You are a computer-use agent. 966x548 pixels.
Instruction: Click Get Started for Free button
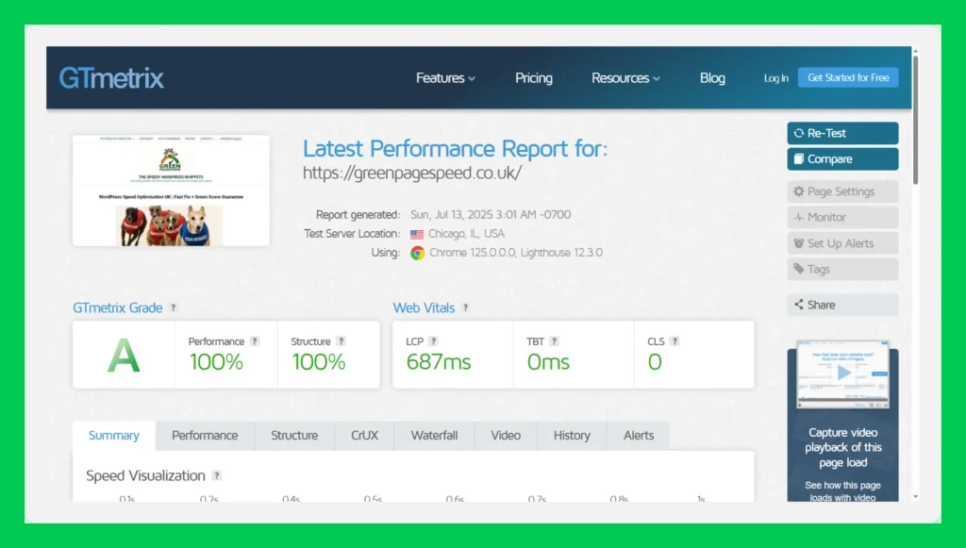point(848,77)
